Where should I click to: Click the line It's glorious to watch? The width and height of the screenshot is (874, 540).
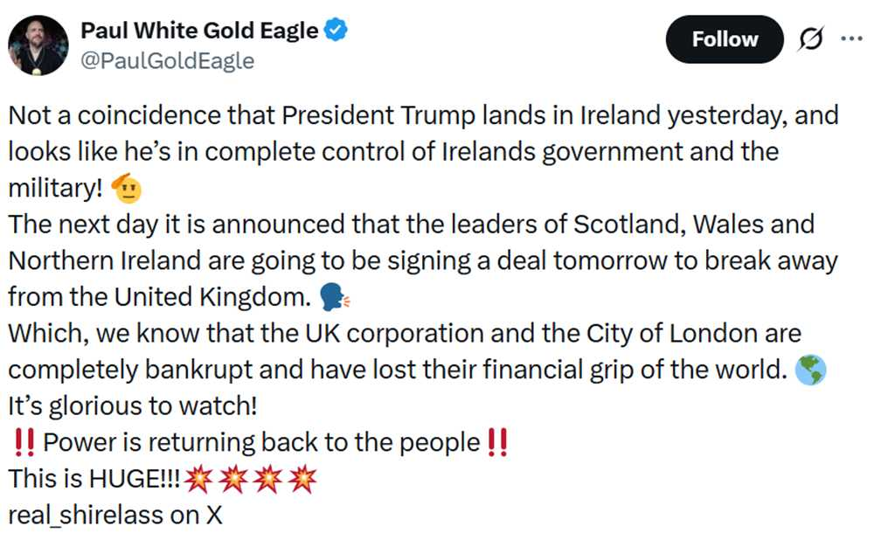pos(133,406)
